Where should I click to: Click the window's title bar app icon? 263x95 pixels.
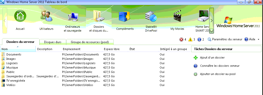pyautogui.click(x=3, y=2)
